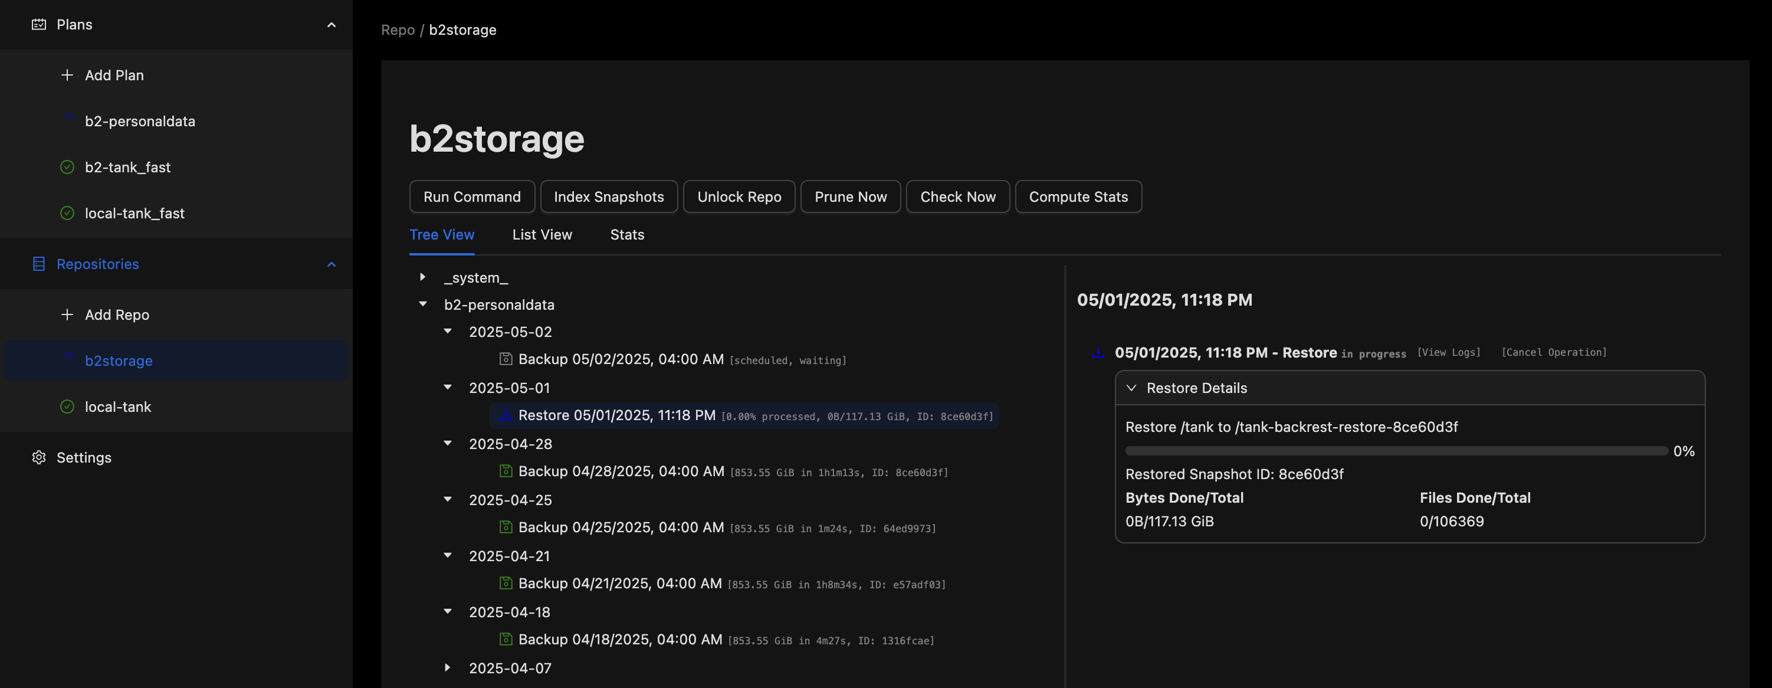1772x688 pixels.
Task: Expand the _system_ tree node
Action: (x=422, y=277)
